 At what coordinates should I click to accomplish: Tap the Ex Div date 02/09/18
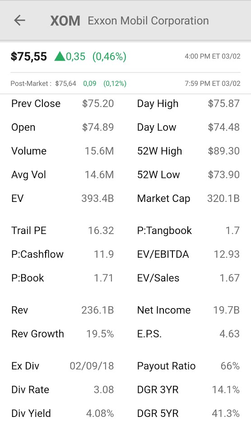click(92, 366)
